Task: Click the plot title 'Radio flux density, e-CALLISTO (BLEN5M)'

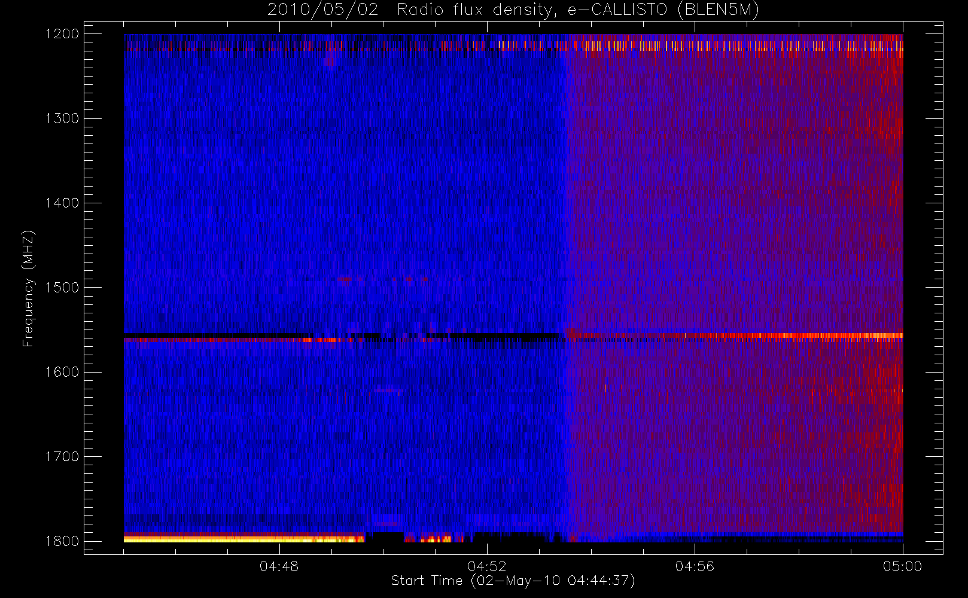Action: 578,10
